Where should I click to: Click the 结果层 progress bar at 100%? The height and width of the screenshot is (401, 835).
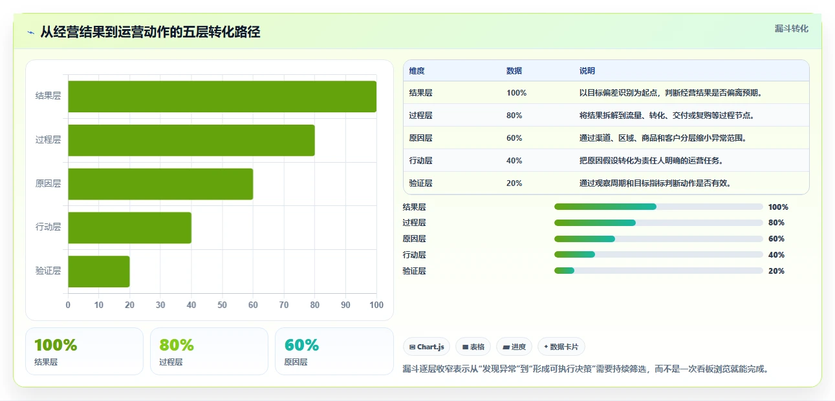click(x=658, y=207)
